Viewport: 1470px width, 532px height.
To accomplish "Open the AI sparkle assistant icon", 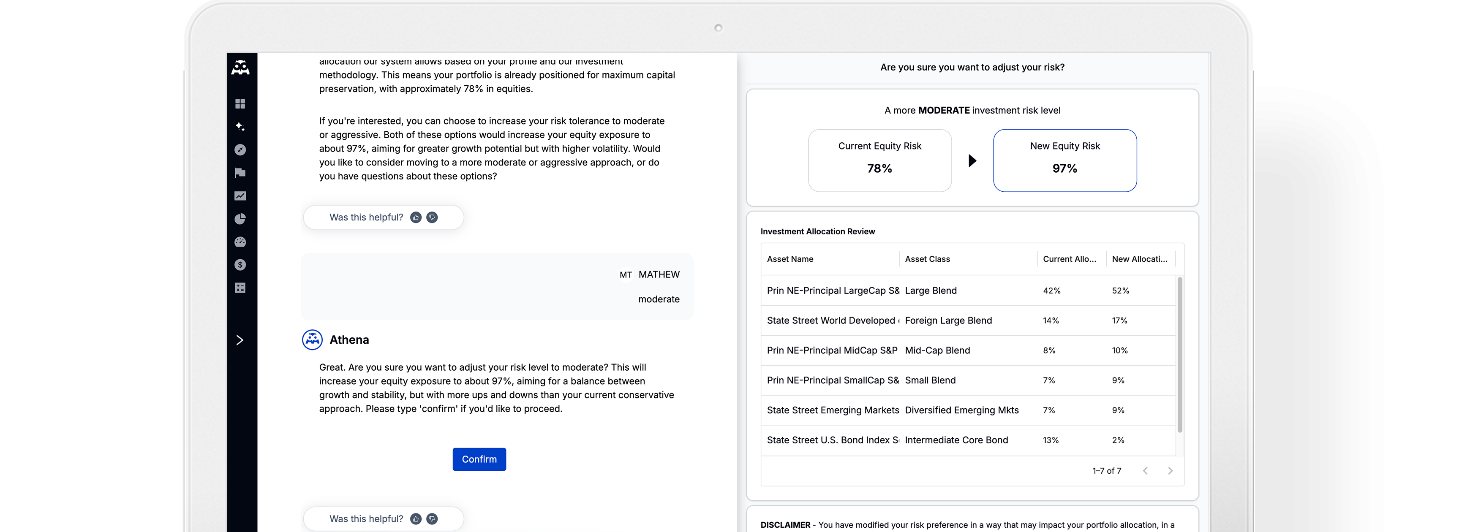I will (x=240, y=127).
